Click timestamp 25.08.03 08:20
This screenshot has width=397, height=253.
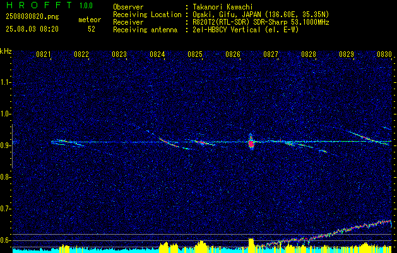(32, 29)
